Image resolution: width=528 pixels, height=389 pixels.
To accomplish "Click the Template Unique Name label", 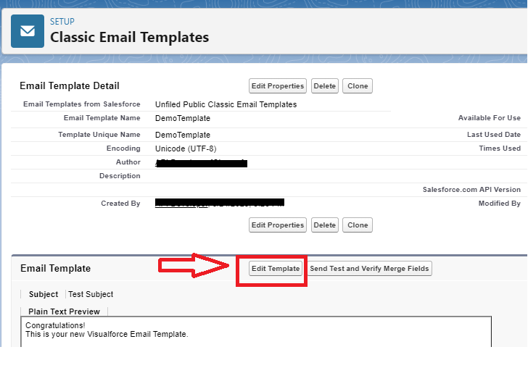I will coord(99,135).
